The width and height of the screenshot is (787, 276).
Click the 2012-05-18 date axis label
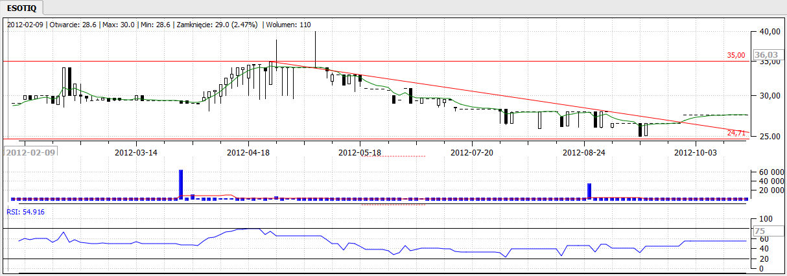click(x=360, y=153)
